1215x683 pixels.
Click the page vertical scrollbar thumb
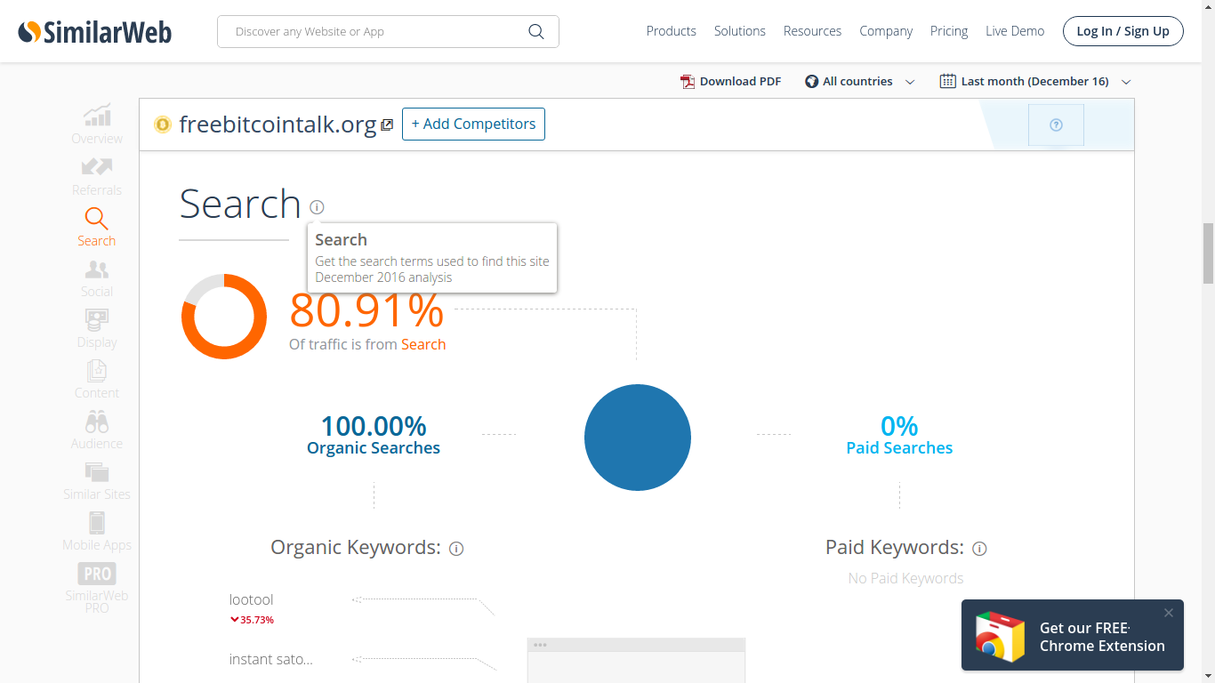click(1208, 253)
